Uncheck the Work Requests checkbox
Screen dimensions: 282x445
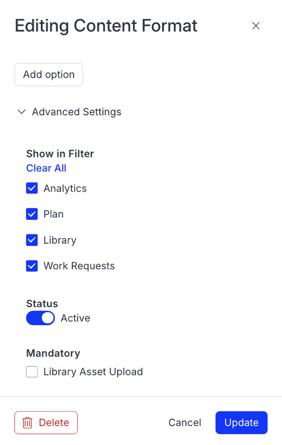pos(32,266)
